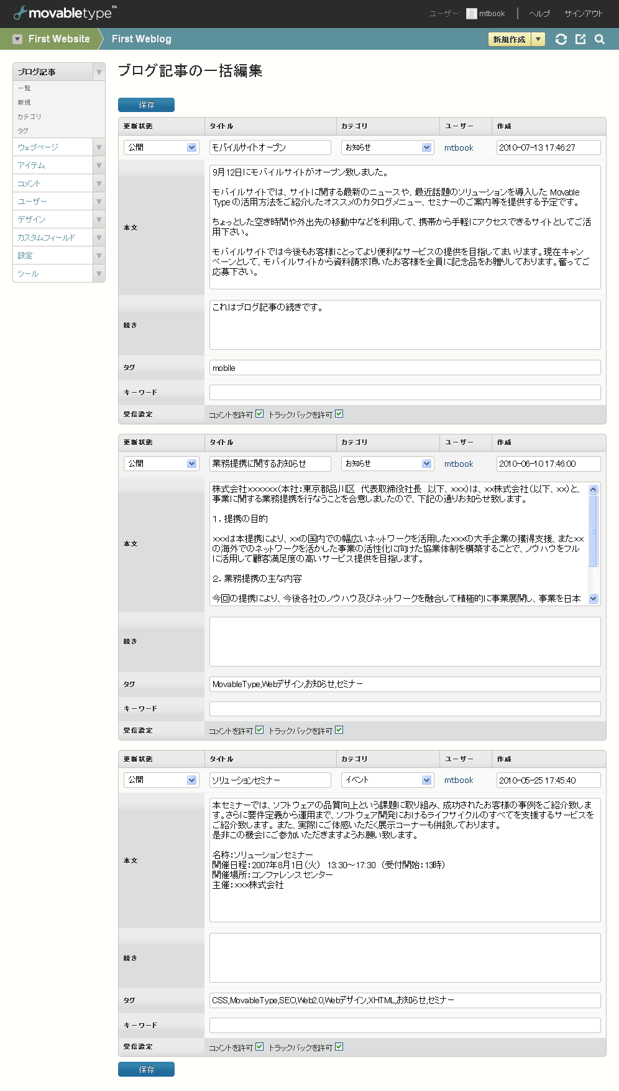Open the デザイン sidebar menu
The width and height of the screenshot is (619, 1091).
click(31, 220)
